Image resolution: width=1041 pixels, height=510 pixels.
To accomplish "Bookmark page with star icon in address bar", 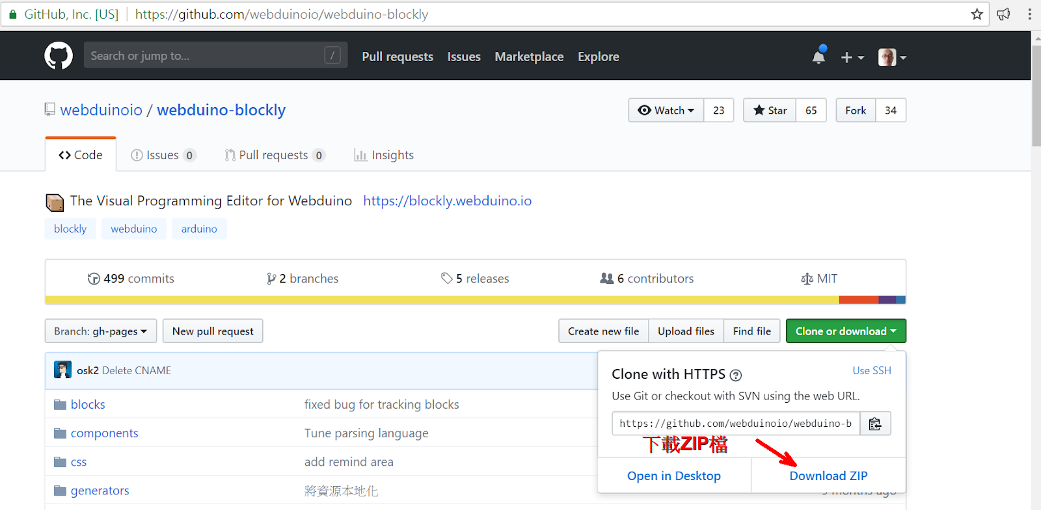I will (977, 14).
